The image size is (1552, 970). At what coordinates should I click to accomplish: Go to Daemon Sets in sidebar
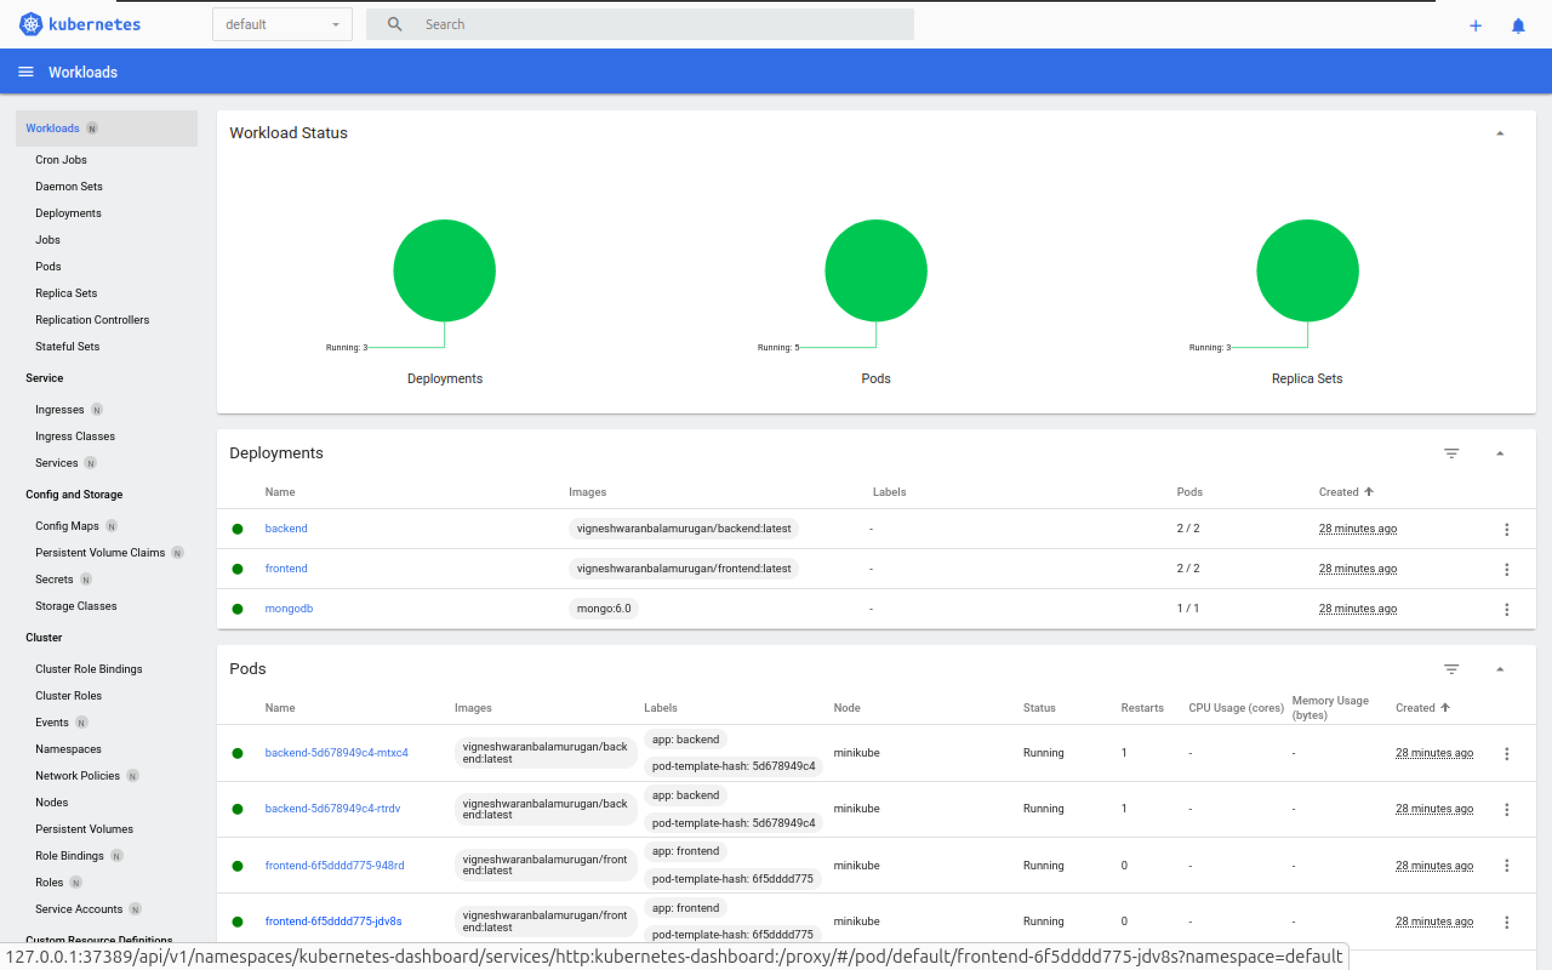69,187
